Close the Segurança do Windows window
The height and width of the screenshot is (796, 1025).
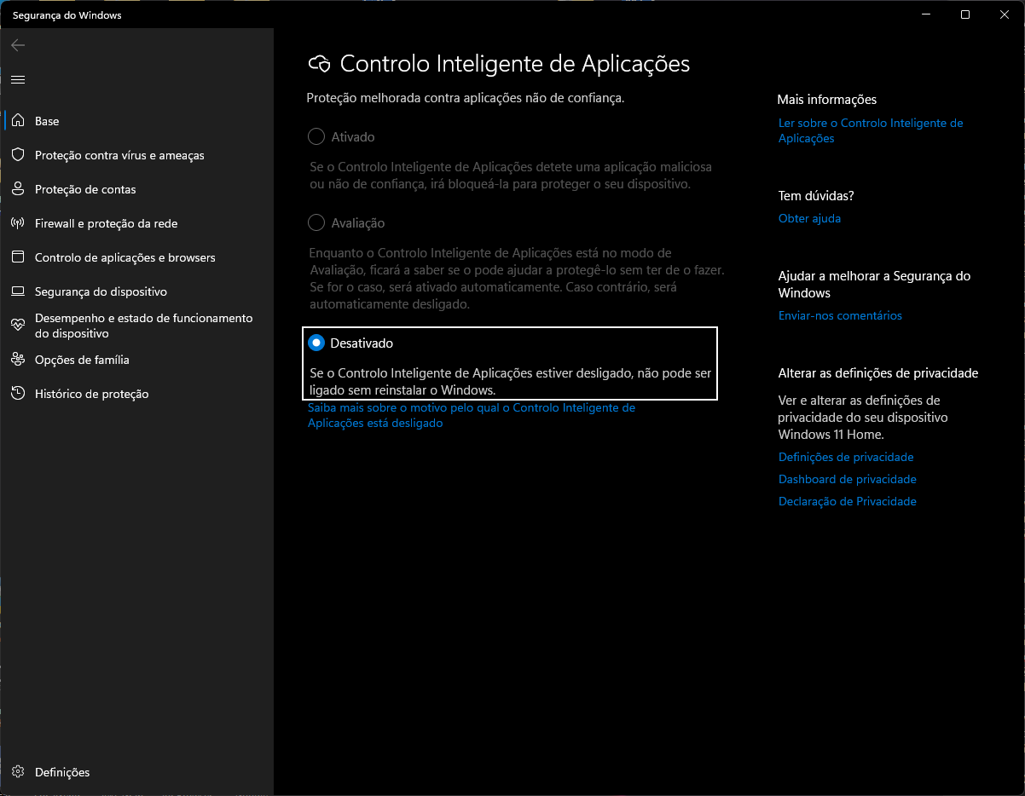1005,14
